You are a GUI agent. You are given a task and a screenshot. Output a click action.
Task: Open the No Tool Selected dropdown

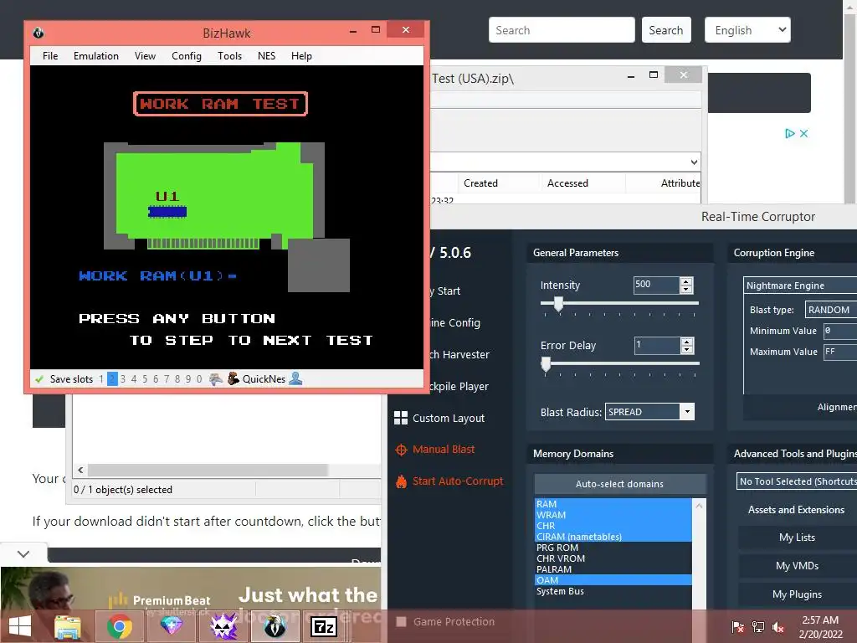pyautogui.click(x=797, y=481)
